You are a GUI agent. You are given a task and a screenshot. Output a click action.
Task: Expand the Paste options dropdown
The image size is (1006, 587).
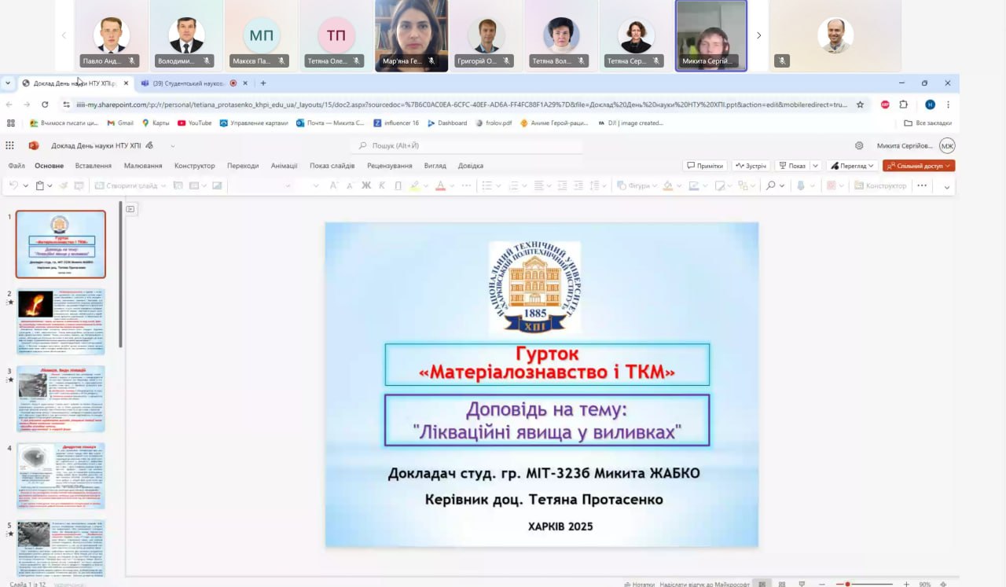pos(50,186)
